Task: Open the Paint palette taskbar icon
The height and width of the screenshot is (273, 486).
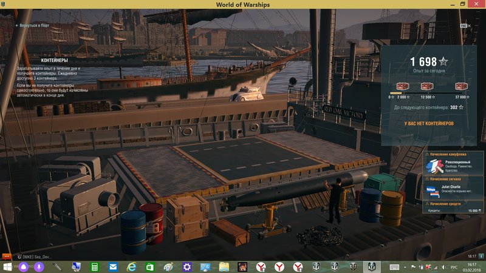Action: coord(168,266)
